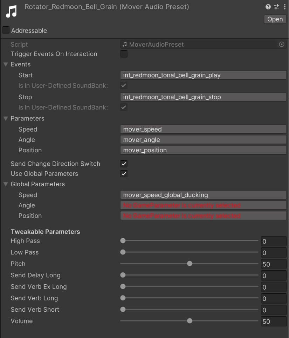Screen dimensions: 289x338
Task: Click the music note asset icon
Action: click(x=12, y=11)
